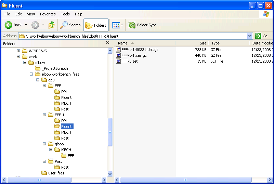Select the _ProjectScratch folder
The image size is (274, 184).
click(55, 68)
